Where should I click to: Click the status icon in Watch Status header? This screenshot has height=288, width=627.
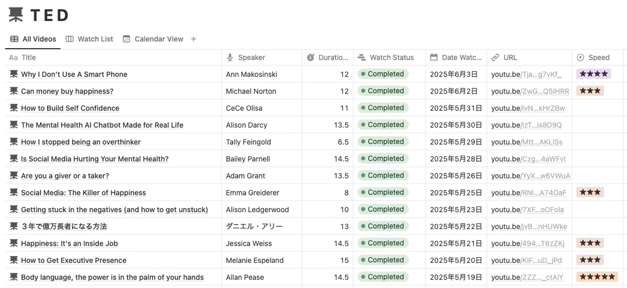362,57
